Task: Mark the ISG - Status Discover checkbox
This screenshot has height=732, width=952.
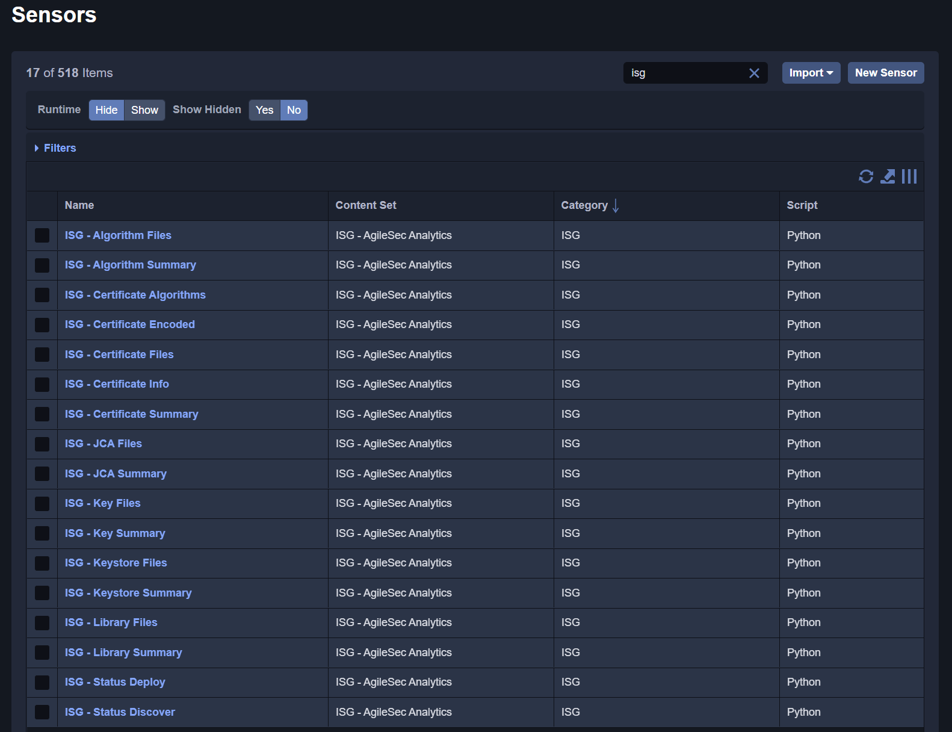Action: [42, 712]
